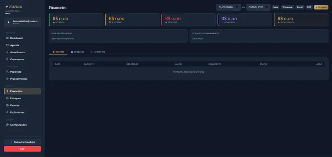
Task: Click the STATUS column header
Action: click(x=264, y=64)
